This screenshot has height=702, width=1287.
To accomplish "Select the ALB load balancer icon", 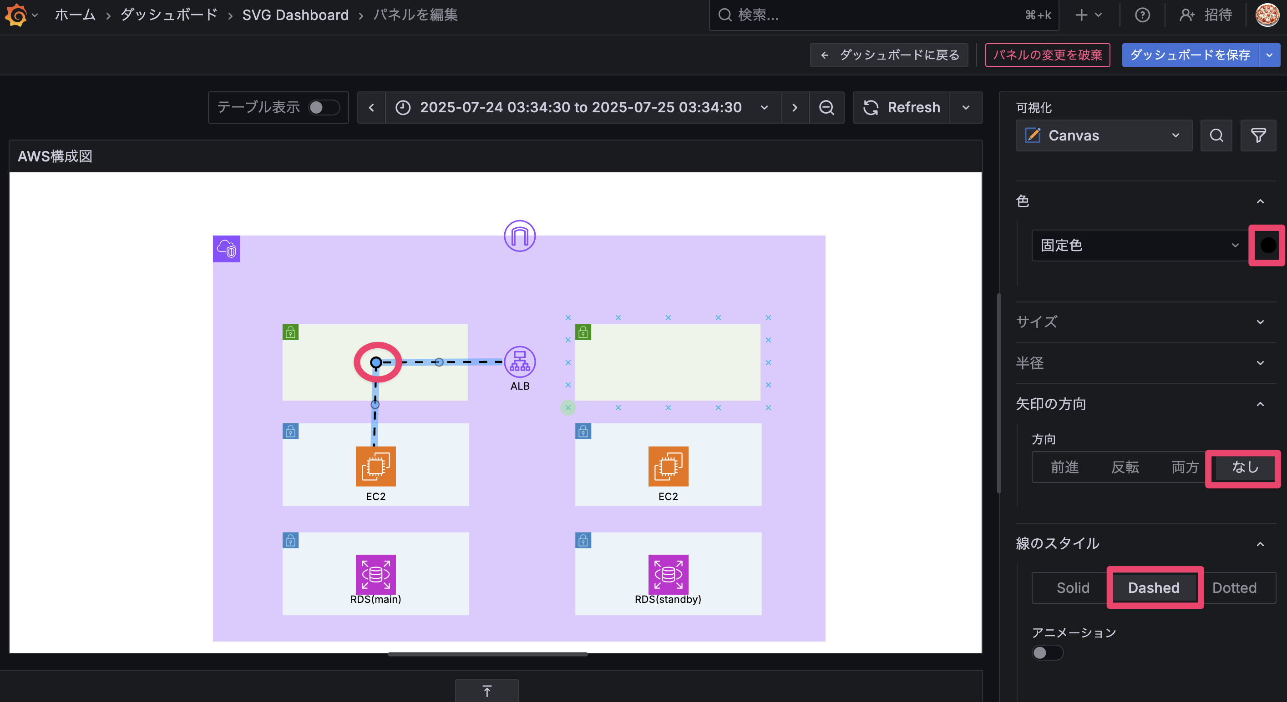I will [520, 361].
